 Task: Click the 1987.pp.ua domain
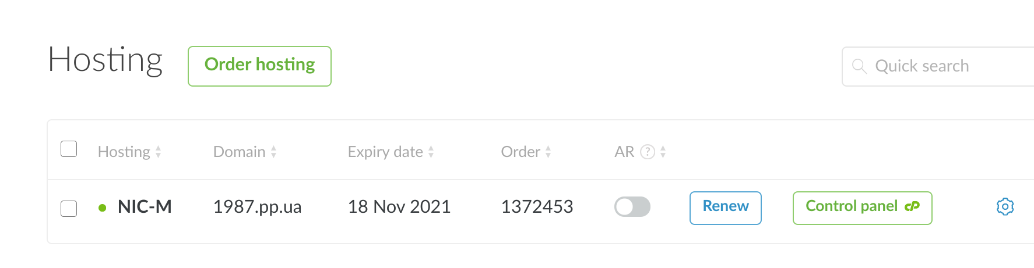click(x=257, y=207)
